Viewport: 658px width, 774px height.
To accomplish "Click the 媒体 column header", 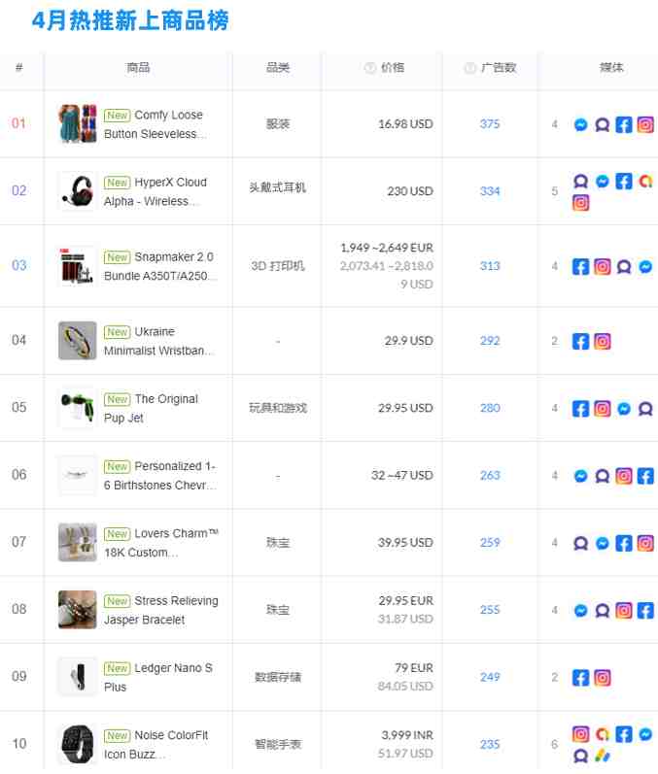I will pos(611,68).
